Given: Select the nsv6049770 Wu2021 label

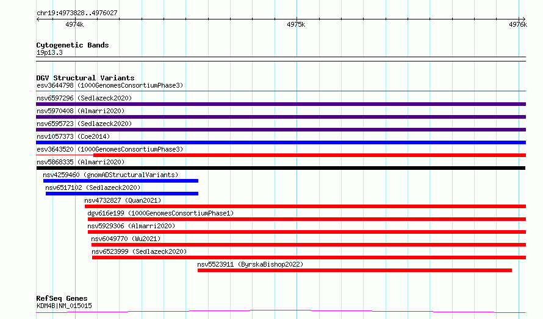Looking at the screenshot, I should click(126, 239).
